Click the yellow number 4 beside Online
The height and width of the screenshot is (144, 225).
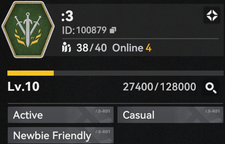tap(148, 48)
